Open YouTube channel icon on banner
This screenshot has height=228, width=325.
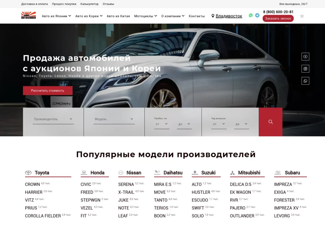305,57
